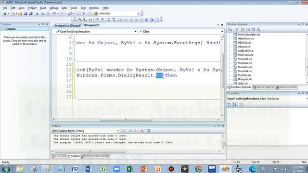308x173 pixels.
Task: Open the Error List tab
Action: pyautogui.click(x=59, y=156)
